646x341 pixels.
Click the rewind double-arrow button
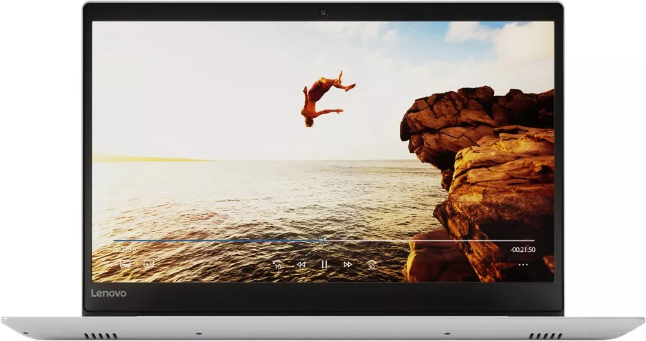click(x=300, y=264)
